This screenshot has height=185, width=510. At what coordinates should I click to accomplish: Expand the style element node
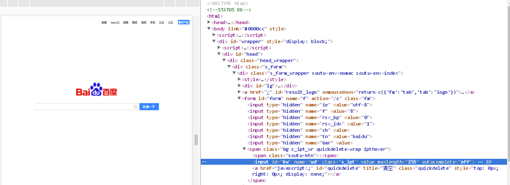[240, 79]
